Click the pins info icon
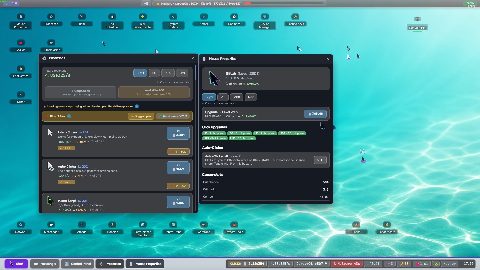 [x=69, y=116]
